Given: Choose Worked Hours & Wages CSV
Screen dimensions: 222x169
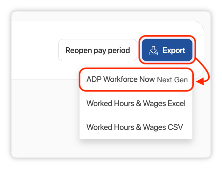Looking at the screenshot, I should (x=135, y=127).
